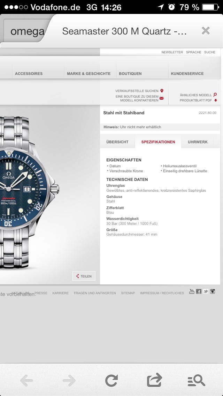Tap the browser forward arrow
The width and height of the screenshot is (223, 396).
(69, 381)
